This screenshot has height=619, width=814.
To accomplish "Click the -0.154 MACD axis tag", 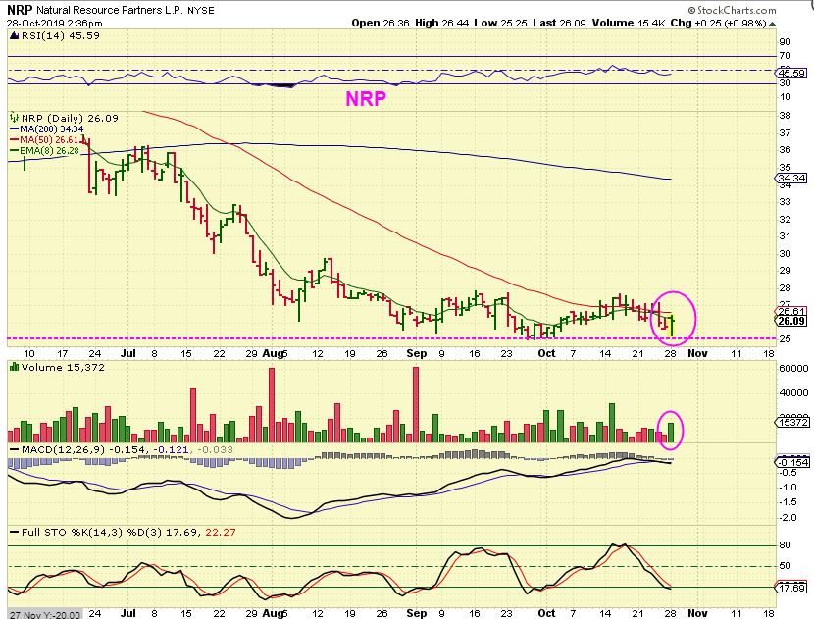I will click(x=791, y=462).
